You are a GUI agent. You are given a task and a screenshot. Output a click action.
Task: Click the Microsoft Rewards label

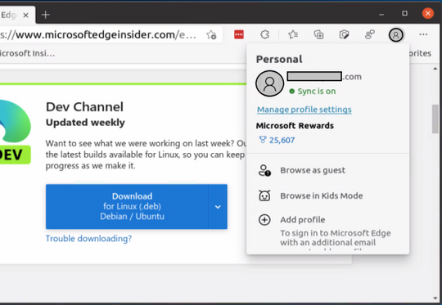(295, 126)
